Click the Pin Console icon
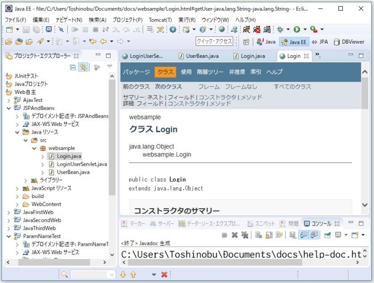Viewport: 374px width, 283px height. point(328,235)
